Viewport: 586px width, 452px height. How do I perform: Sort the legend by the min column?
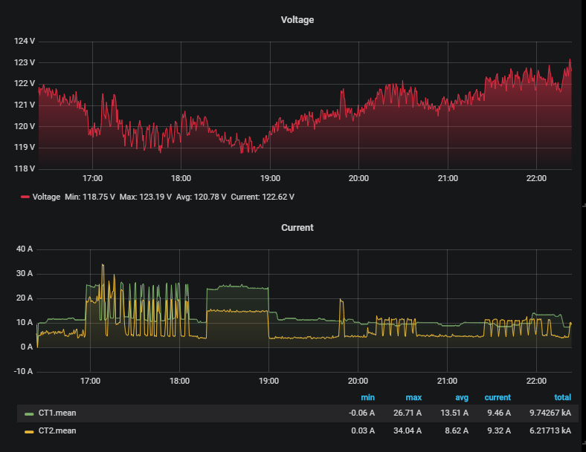point(367,398)
